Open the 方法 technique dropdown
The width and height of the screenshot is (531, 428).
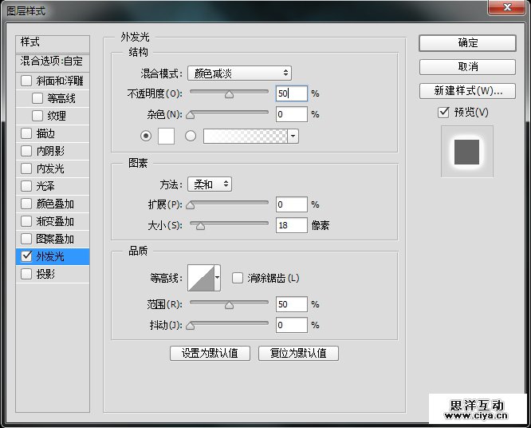(209, 184)
